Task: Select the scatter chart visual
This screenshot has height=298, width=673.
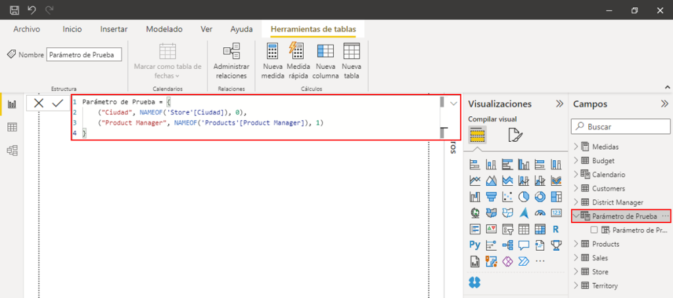Action: 507,196
